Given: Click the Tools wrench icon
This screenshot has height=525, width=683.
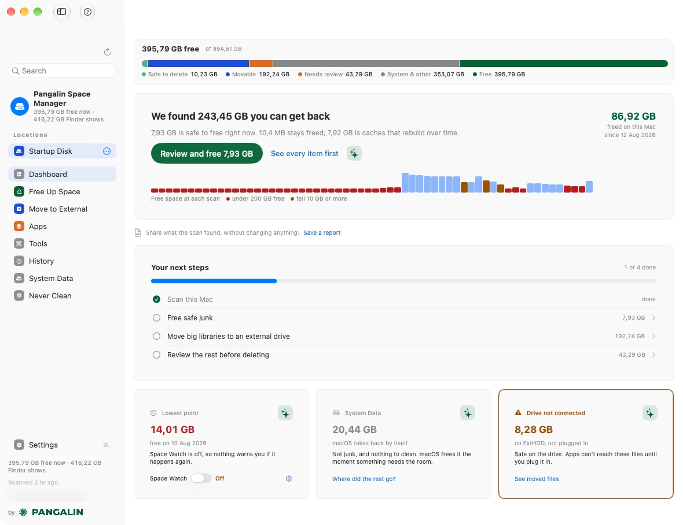Looking at the screenshot, I should (x=19, y=243).
